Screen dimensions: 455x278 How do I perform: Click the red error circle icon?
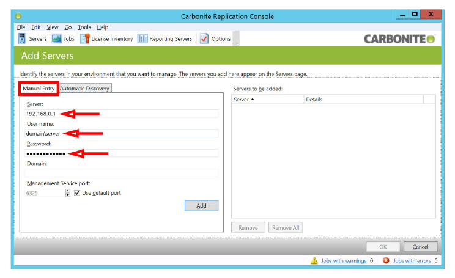point(386,260)
